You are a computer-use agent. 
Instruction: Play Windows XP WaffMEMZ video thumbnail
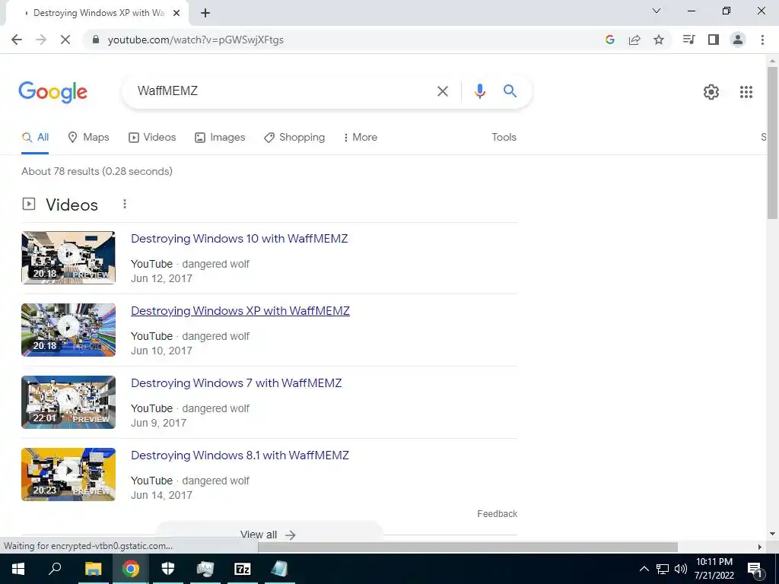68,330
